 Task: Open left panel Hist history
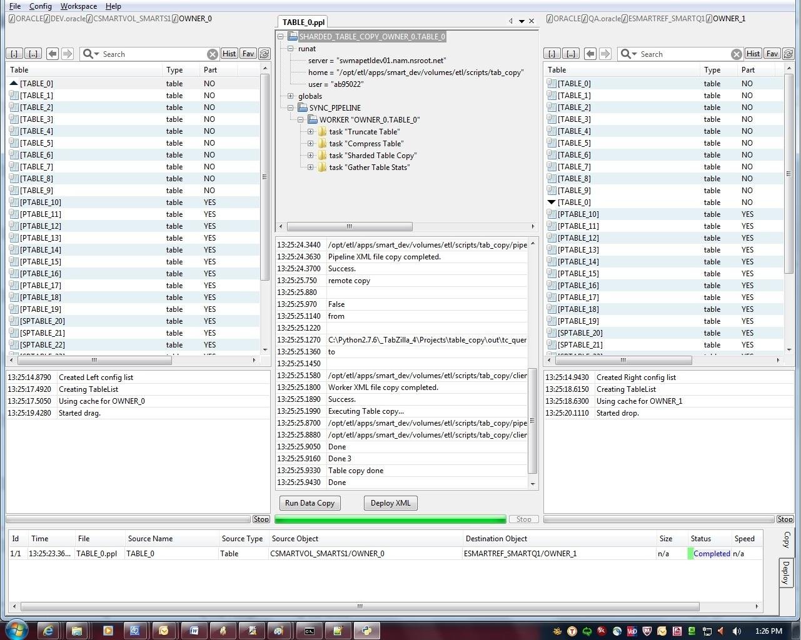(229, 54)
